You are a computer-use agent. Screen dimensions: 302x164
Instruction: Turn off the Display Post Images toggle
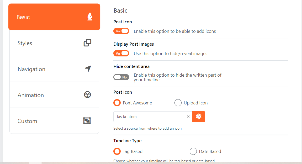pyautogui.click(x=121, y=53)
